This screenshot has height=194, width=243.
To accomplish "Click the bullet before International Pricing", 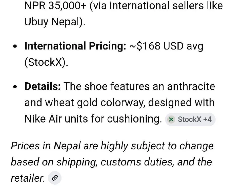I will coord(16,47).
